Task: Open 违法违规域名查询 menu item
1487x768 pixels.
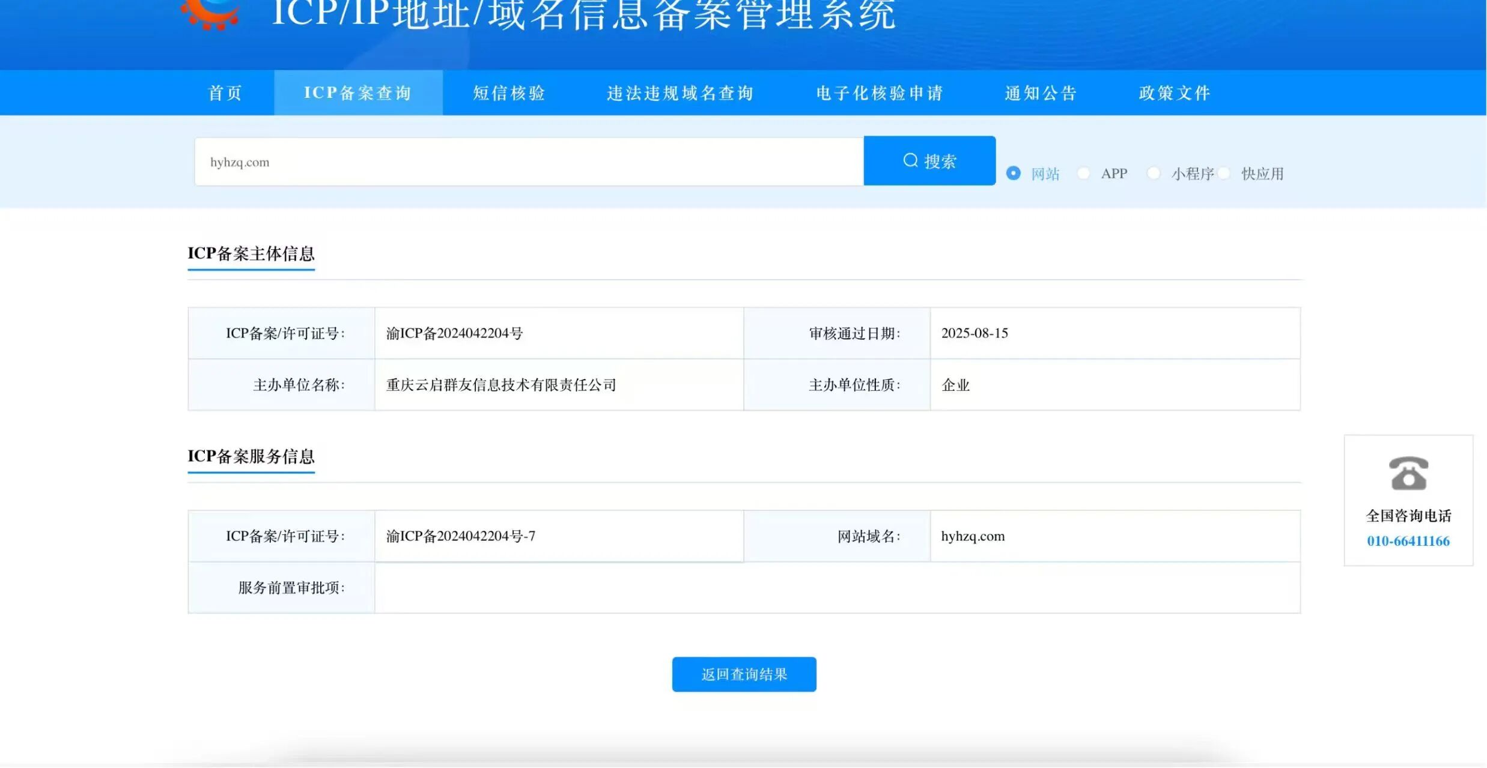Action: [680, 93]
